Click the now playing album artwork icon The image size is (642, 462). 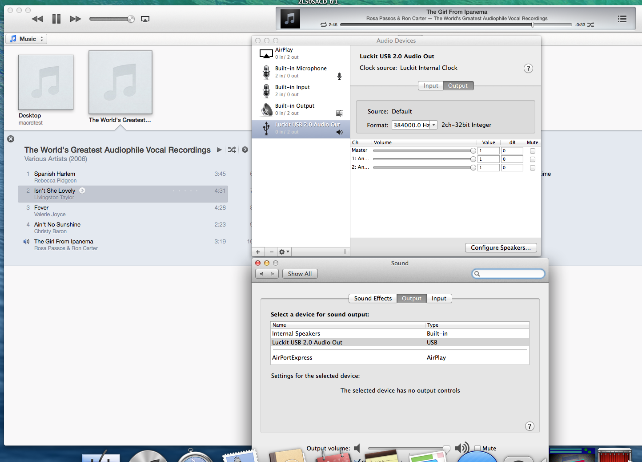[290, 19]
